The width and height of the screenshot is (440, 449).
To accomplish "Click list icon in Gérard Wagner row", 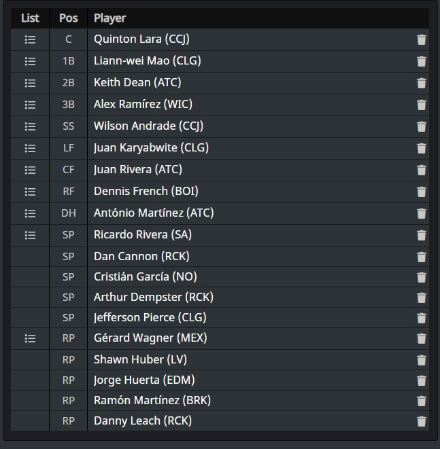I will tap(30, 339).
